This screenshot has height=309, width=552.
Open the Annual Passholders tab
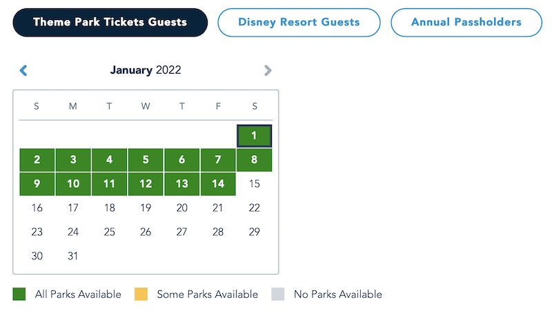(466, 22)
